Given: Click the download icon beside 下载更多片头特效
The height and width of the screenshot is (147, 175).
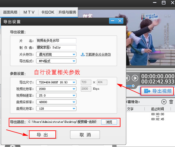Looking at the screenshot, I should click(x=83, y=54).
